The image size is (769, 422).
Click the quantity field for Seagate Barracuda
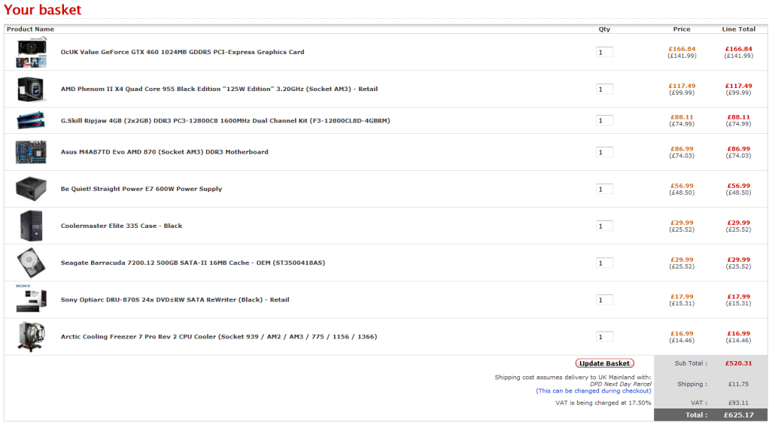pyautogui.click(x=604, y=263)
